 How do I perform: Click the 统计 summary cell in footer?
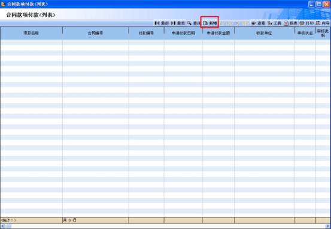pyautogui.click(x=31, y=220)
